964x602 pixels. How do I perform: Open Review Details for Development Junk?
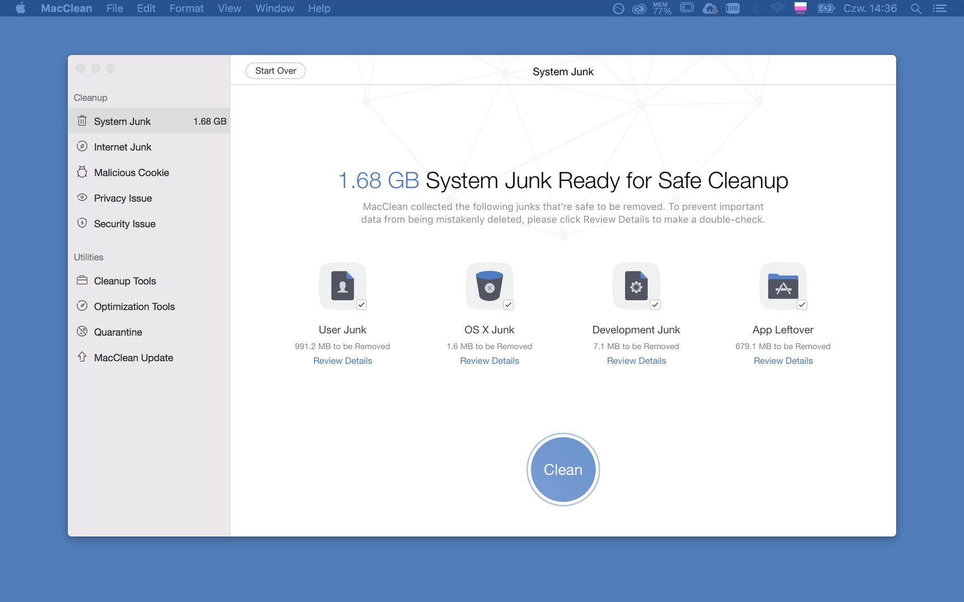636,361
